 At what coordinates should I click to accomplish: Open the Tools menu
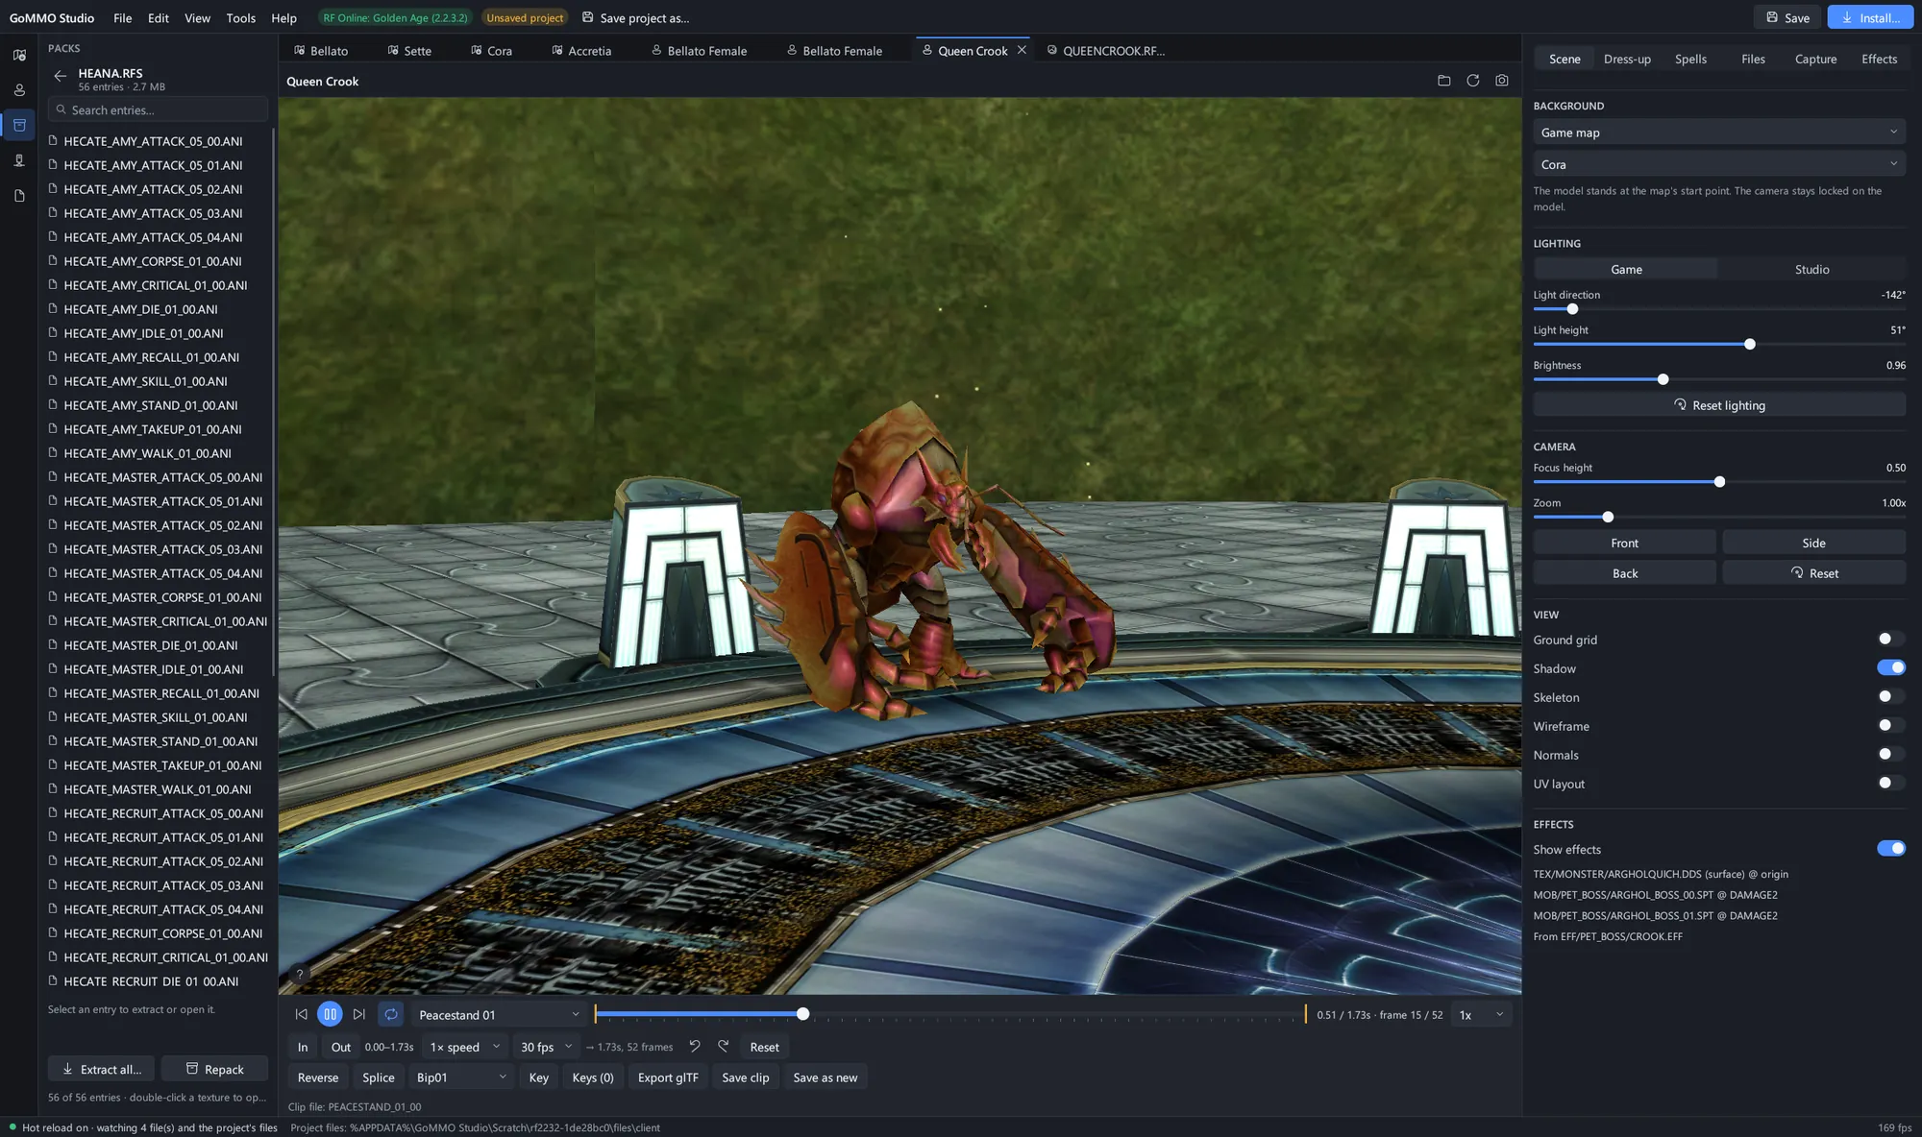click(240, 18)
